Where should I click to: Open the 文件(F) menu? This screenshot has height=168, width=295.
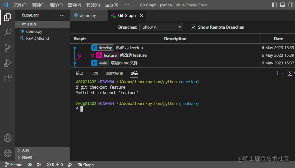coord(20,5)
